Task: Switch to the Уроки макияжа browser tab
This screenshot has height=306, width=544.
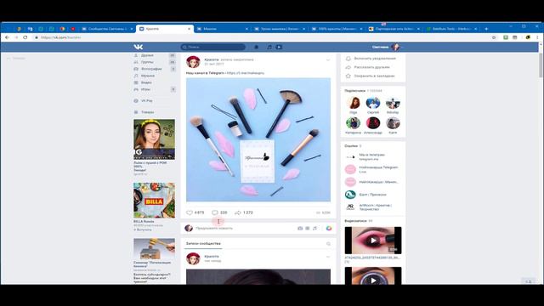Action: pos(280,29)
